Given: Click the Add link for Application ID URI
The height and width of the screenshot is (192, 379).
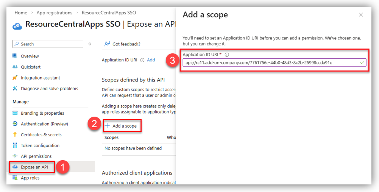Looking at the screenshot, I should coord(151,60).
